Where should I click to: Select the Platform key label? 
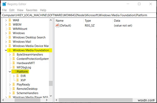tap(22, 72)
